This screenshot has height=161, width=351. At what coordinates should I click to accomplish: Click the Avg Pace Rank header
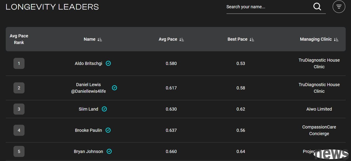(x=19, y=39)
